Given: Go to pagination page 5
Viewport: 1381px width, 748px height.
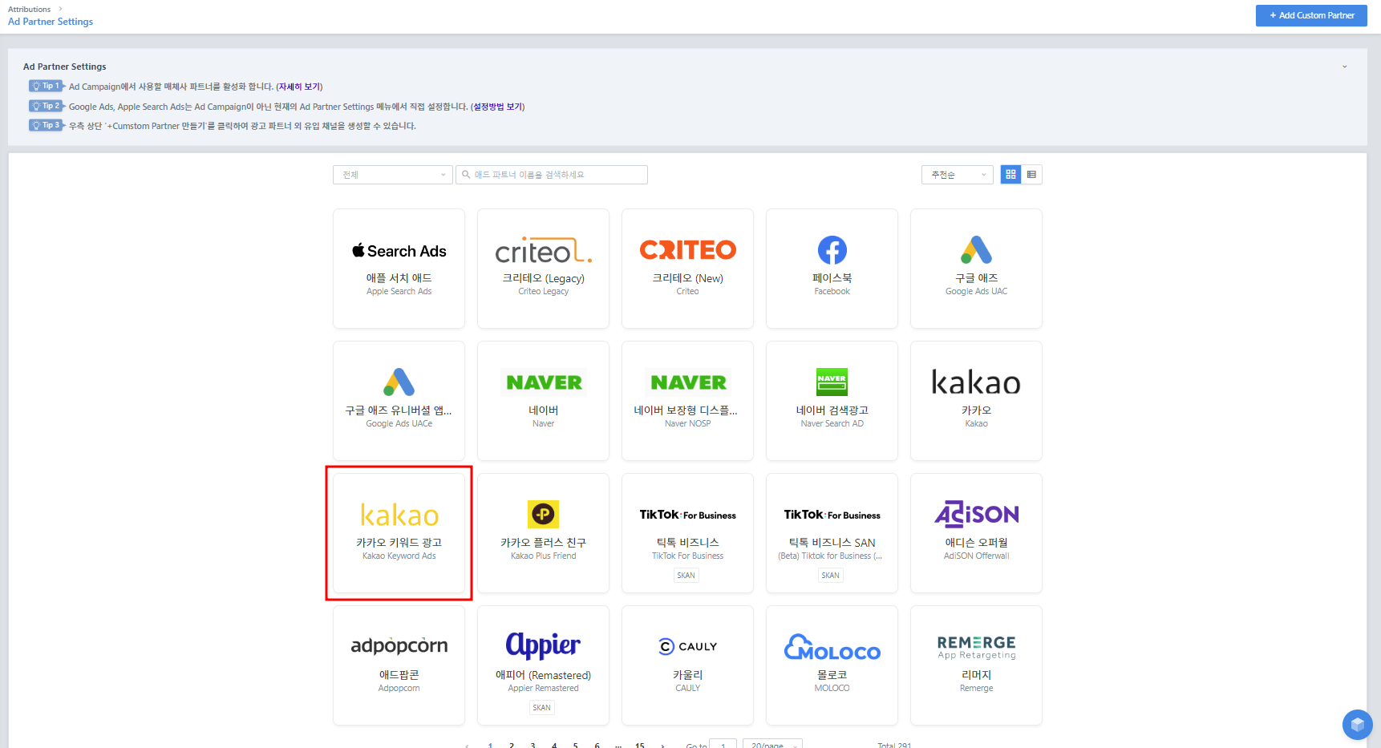Looking at the screenshot, I should (x=576, y=745).
